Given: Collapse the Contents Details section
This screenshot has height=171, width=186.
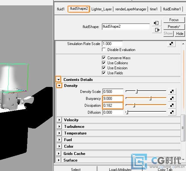Looking at the screenshot, I should (x=58, y=79).
